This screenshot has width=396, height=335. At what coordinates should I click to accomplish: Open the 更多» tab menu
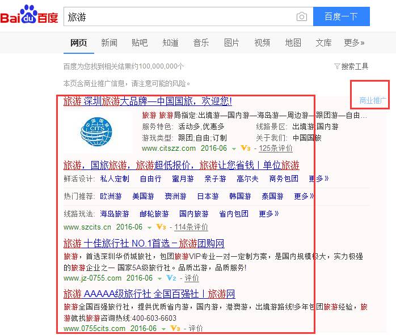coord(355,43)
